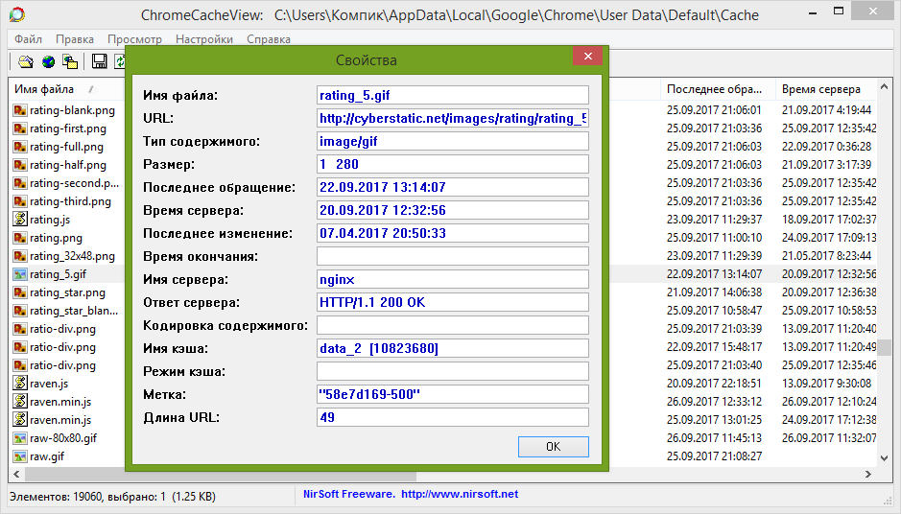The width and height of the screenshot is (901, 514).
Task: Click the URL field in properties
Action: click(452, 118)
